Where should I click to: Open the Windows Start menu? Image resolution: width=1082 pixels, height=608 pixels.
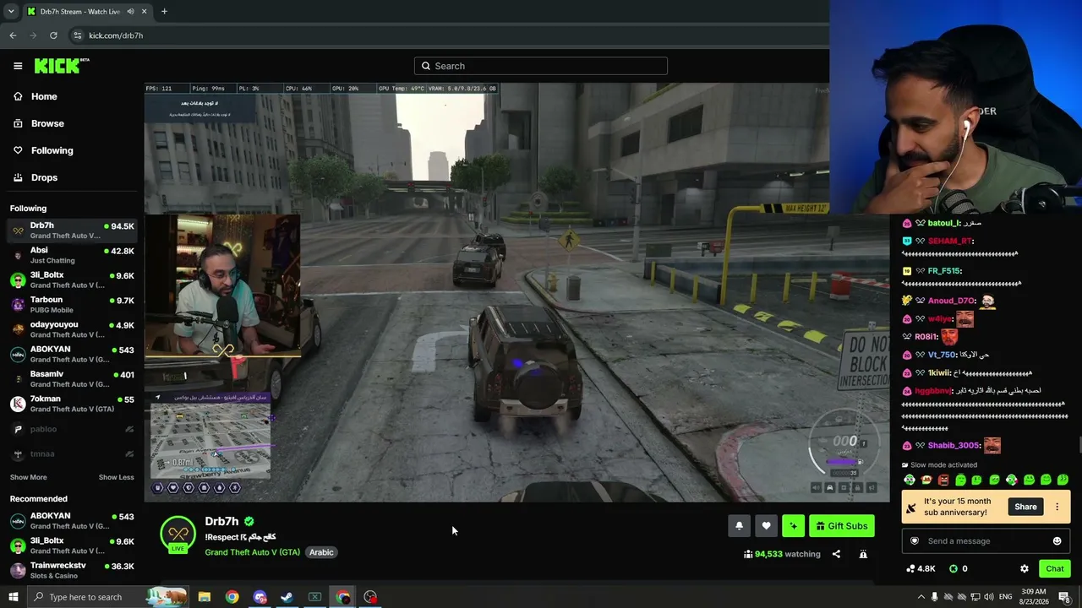click(13, 597)
